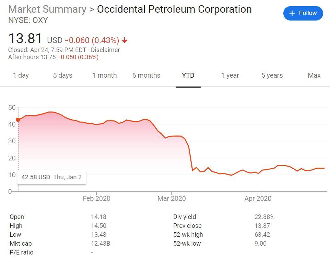Click the red down arrow icon
This screenshot has height=261, width=330.
pyautogui.click(x=125, y=40)
